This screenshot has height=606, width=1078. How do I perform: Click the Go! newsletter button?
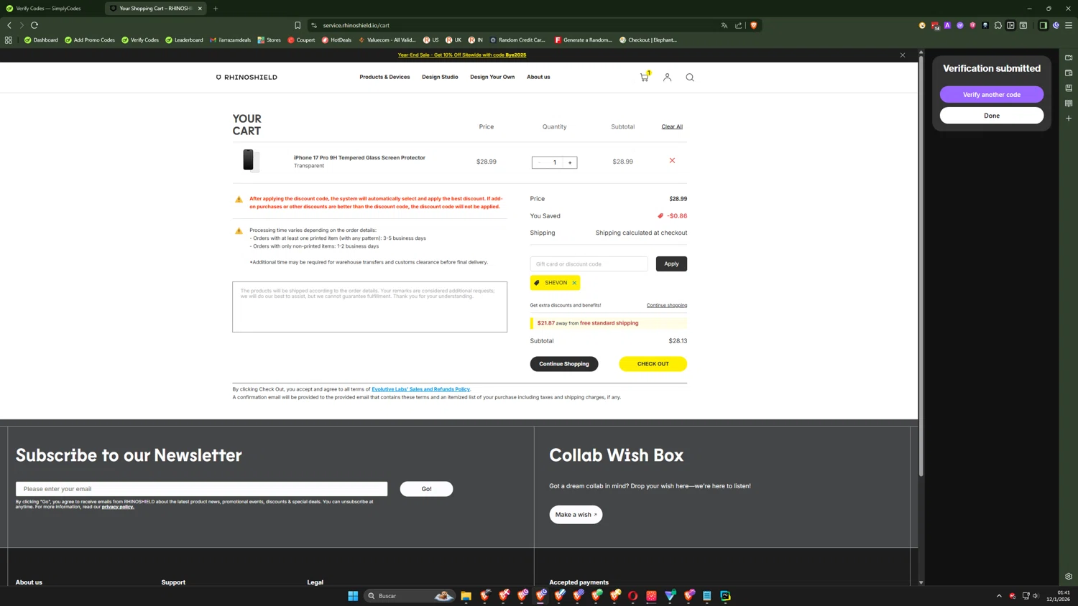pos(426,489)
